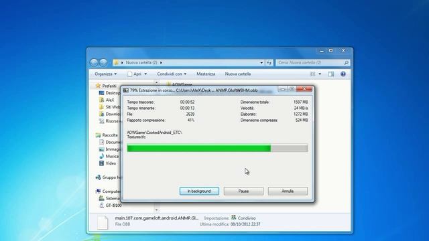Screen dimensions: 429x241
Task: Cancel extraction using Annulla button
Action: tap(288, 191)
